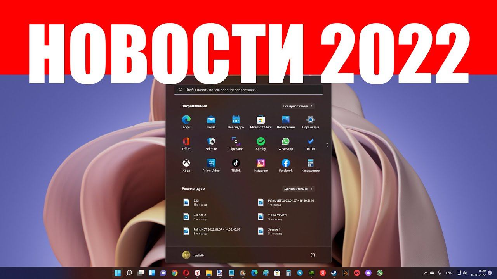497x279 pixels.
Task: Open the Edge pinned app
Action: [x=186, y=122]
